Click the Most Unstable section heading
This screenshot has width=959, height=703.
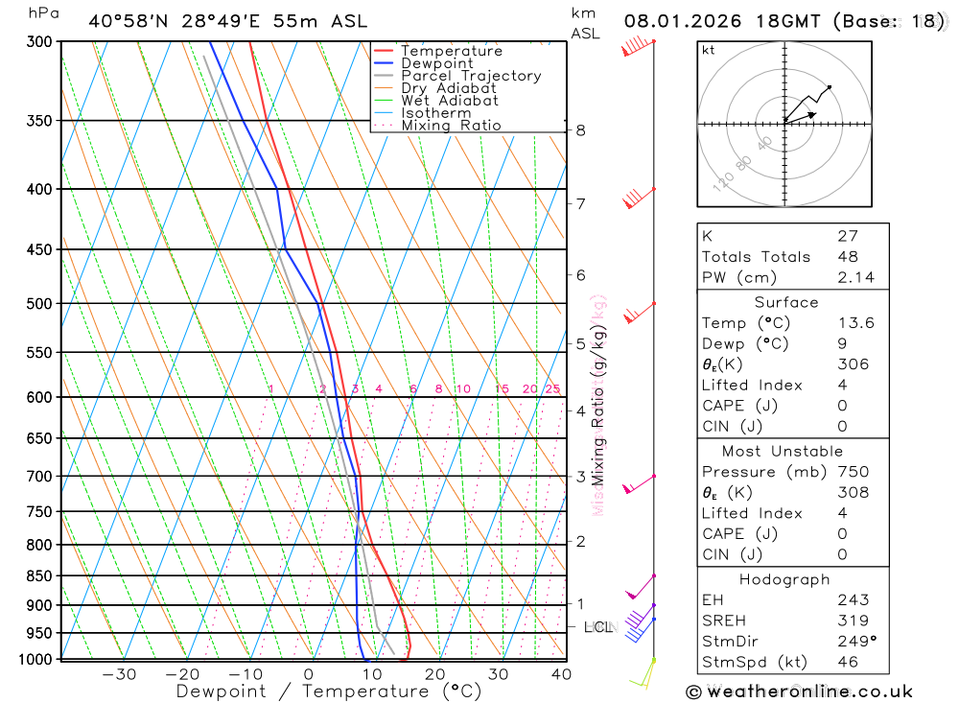783,451
